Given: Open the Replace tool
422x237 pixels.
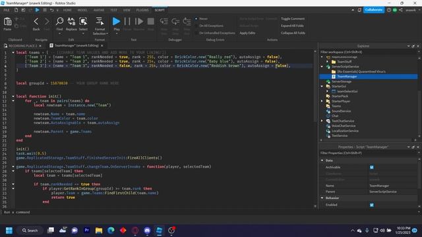Looking at the screenshot, I should coord(71,22).
